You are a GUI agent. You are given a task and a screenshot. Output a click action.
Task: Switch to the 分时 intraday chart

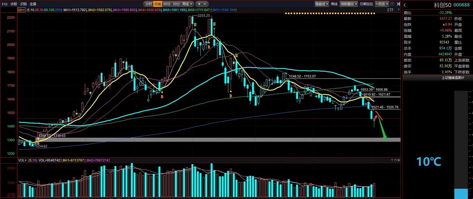point(148,4)
